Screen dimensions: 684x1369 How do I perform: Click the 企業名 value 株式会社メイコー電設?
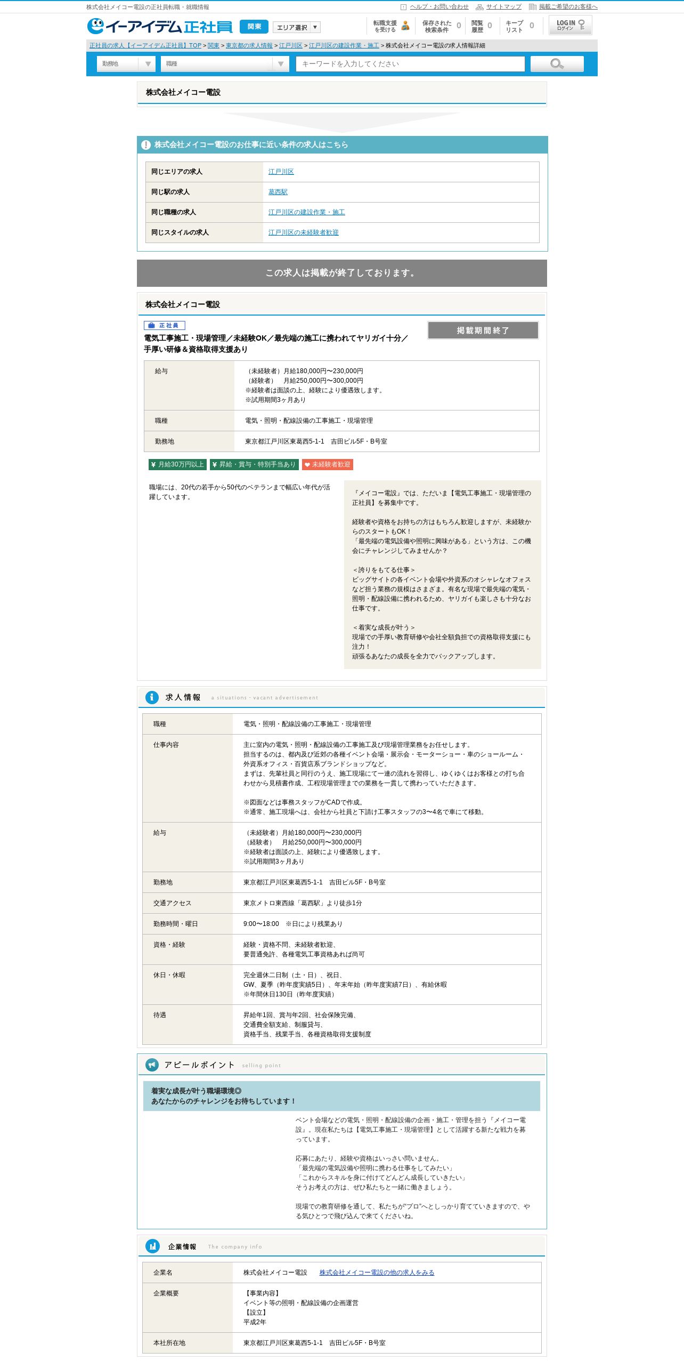pyautogui.click(x=275, y=1273)
